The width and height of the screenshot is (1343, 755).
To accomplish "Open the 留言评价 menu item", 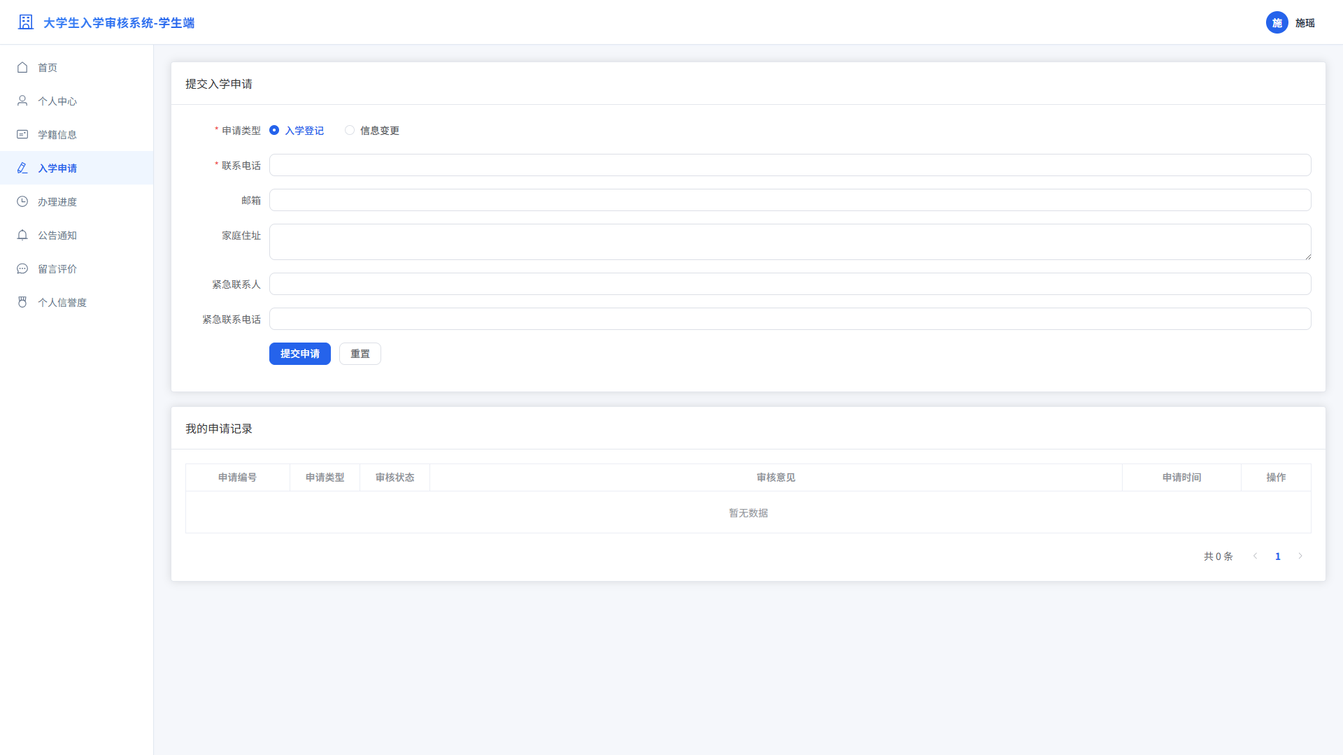I will (76, 268).
